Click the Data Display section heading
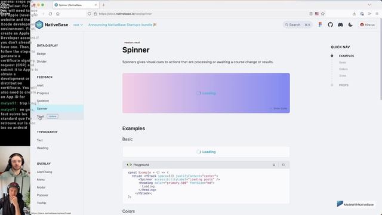This screenshot has height=215, width=382. (x=47, y=45)
